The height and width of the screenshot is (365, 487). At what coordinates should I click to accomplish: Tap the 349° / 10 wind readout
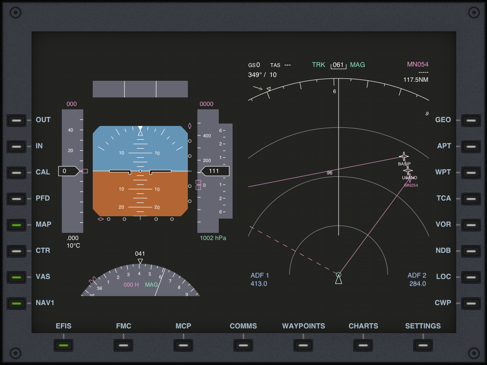pos(262,75)
